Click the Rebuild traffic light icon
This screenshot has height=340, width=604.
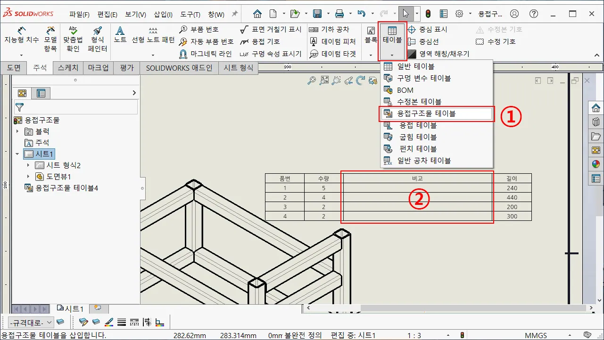pyautogui.click(x=428, y=14)
